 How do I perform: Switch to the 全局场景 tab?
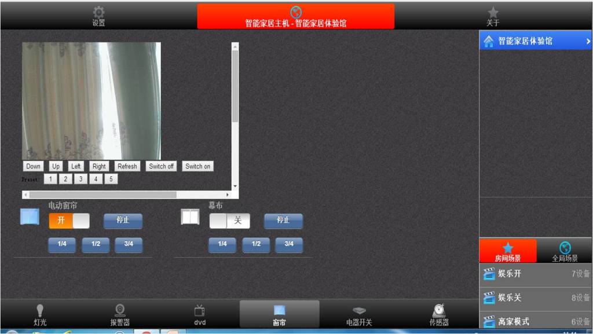pos(565,251)
